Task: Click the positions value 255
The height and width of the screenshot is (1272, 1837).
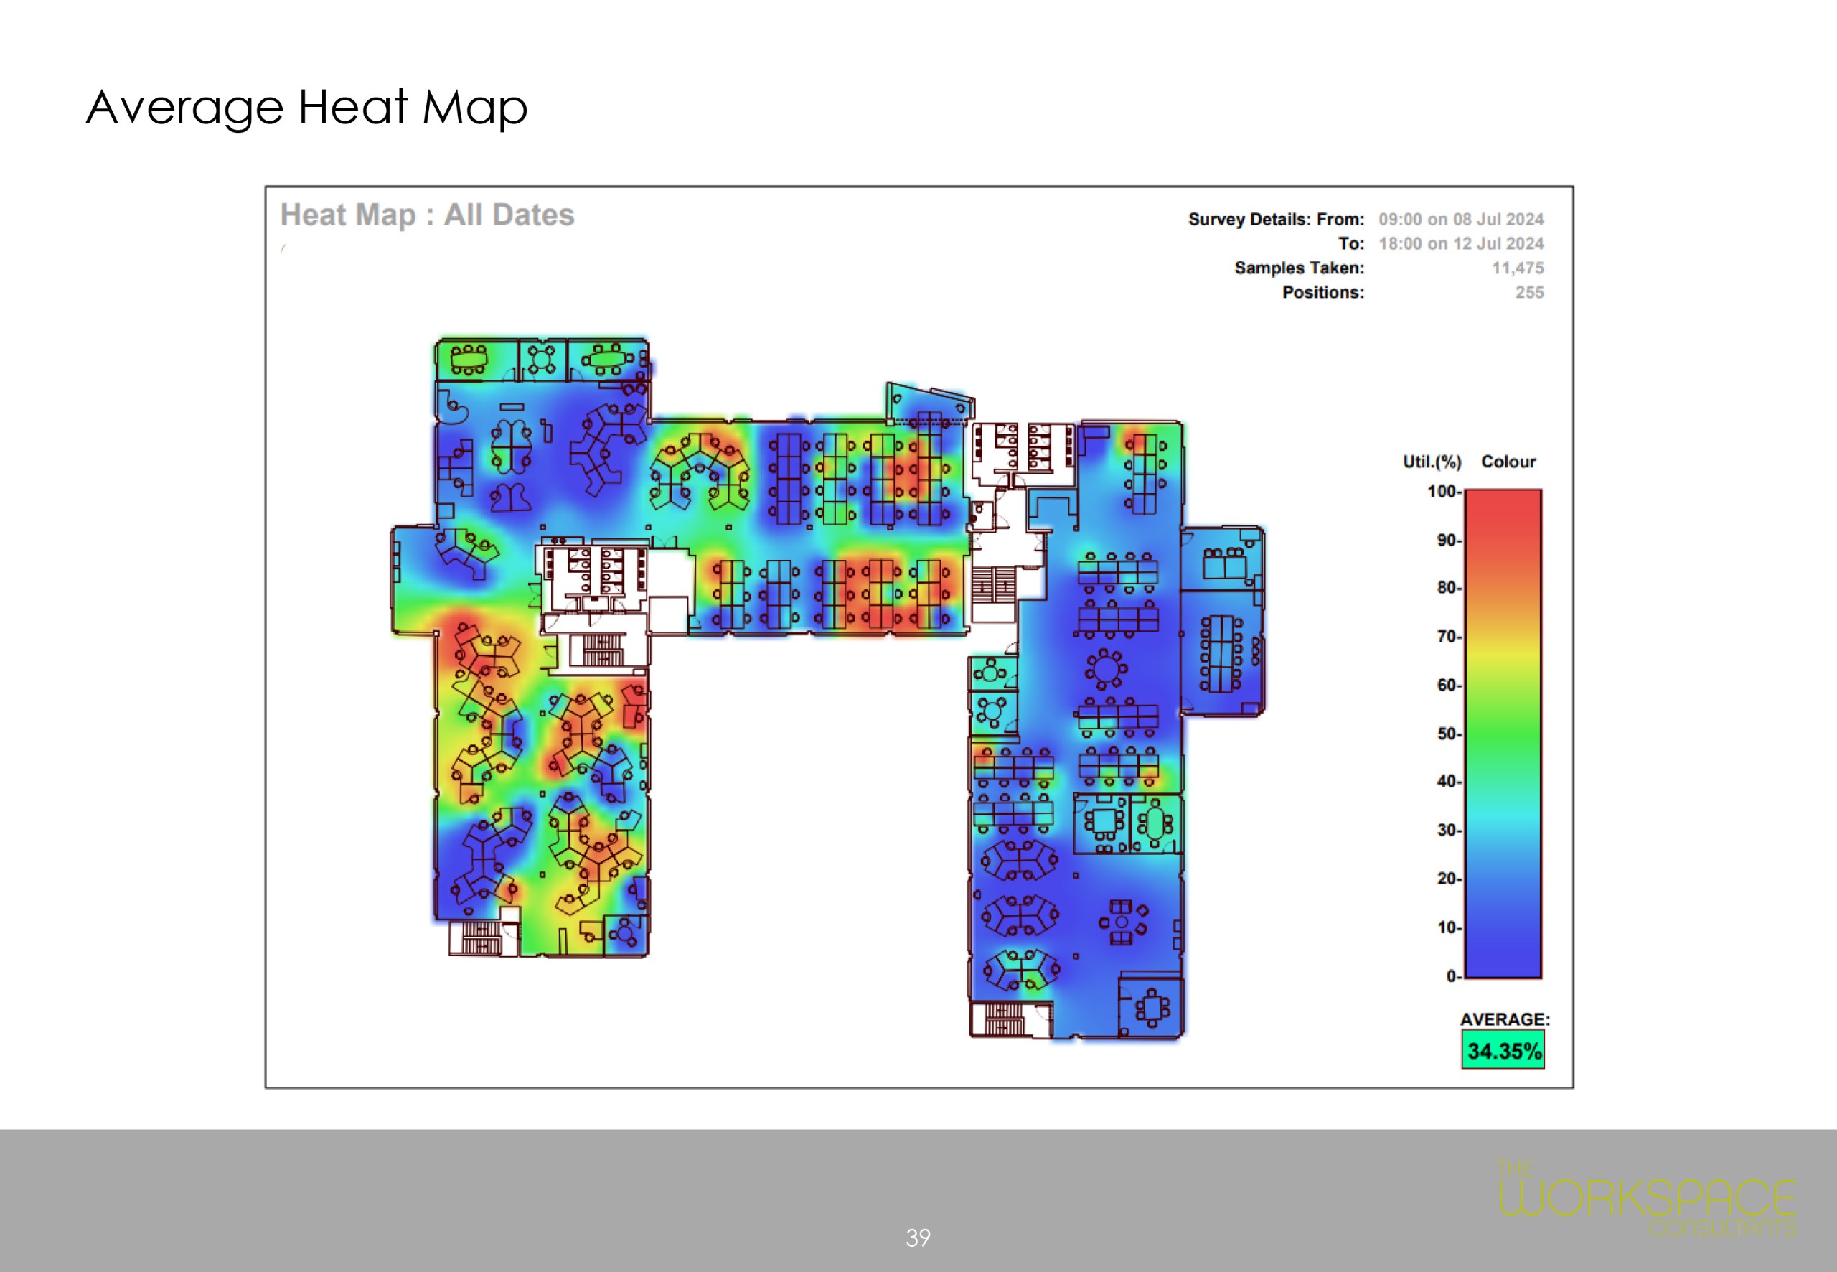Action: [1528, 292]
